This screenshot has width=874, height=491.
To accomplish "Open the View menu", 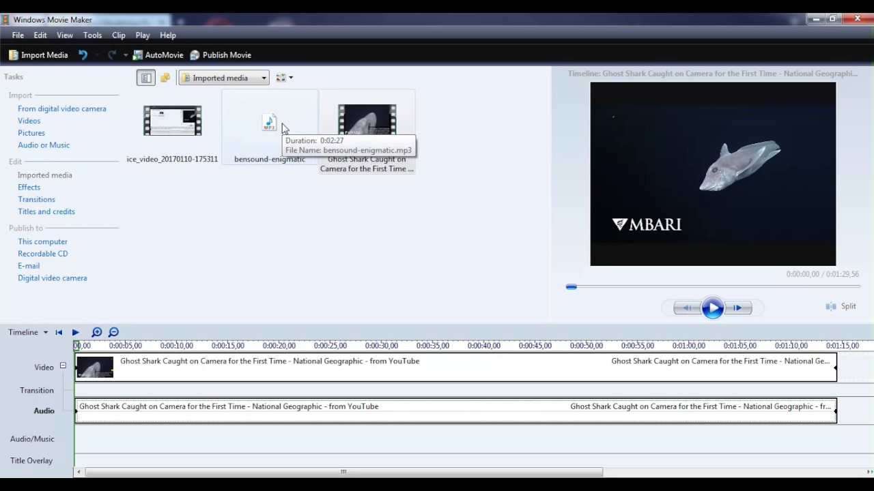I will (65, 35).
